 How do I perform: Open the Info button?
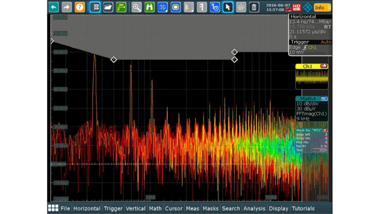coord(322,7)
